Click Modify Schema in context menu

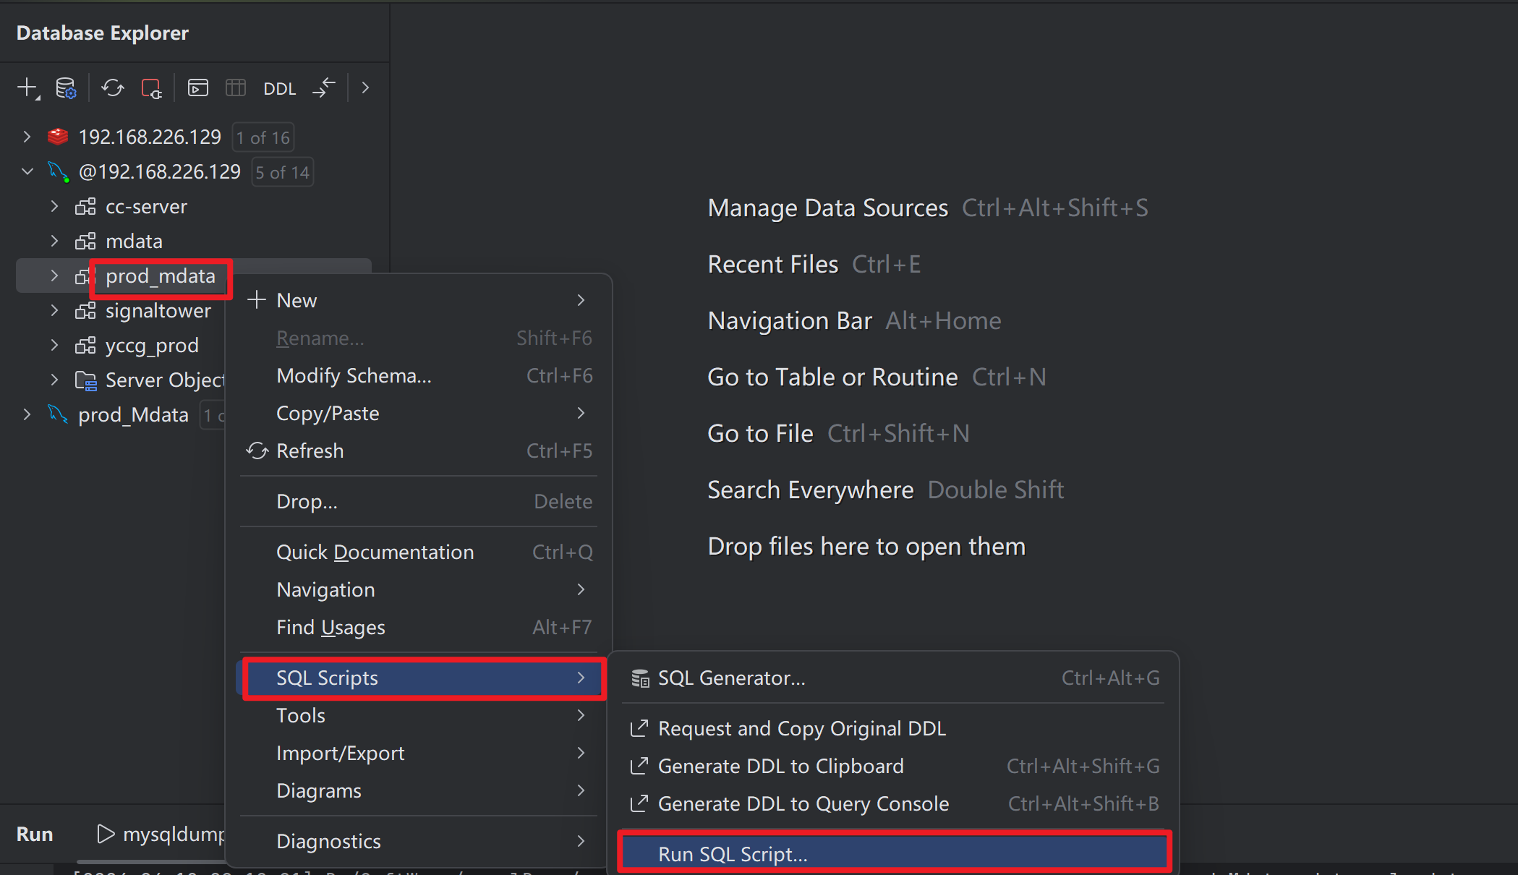[354, 375]
